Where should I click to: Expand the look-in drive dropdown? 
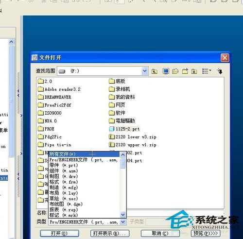click(x=145, y=71)
